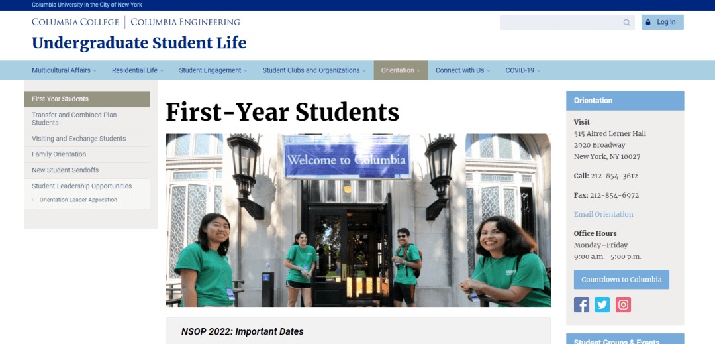Click the Undergraduate Student Life title
The height and width of the screenshot is (344, 715).
[x=139, y=43]
